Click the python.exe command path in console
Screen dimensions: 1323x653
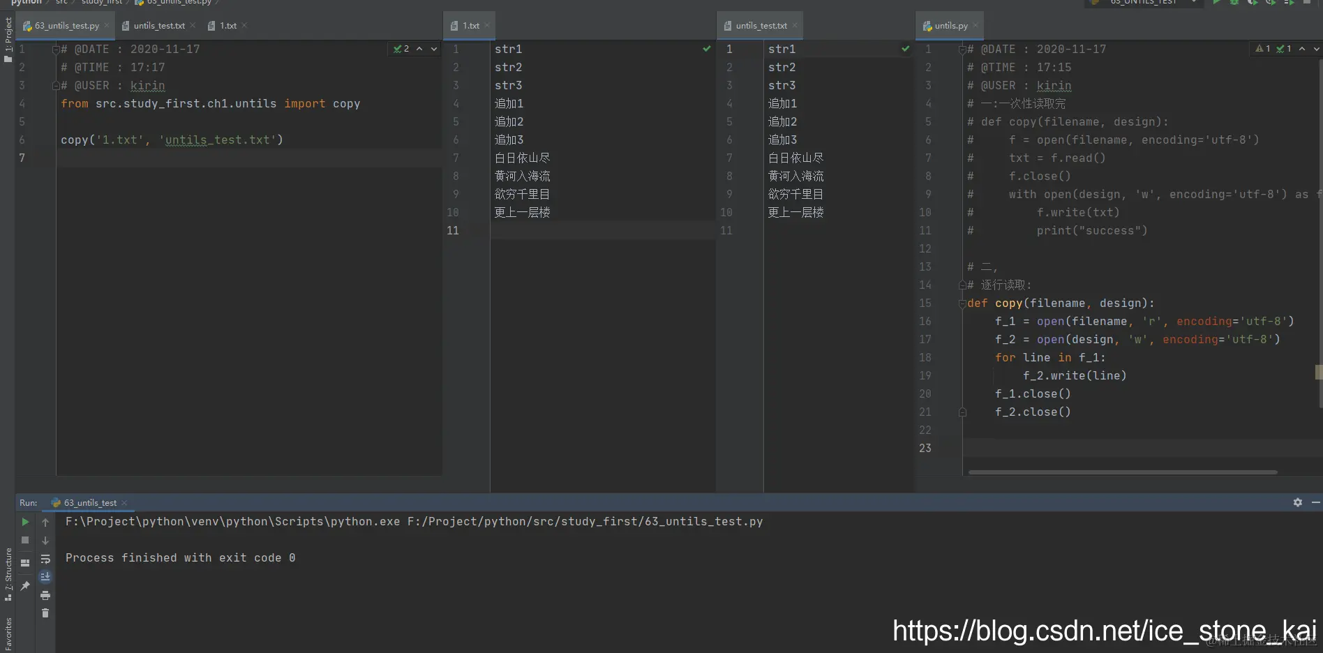233,522
